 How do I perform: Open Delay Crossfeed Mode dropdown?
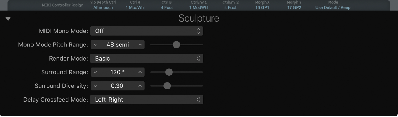[x=146, y=100]
